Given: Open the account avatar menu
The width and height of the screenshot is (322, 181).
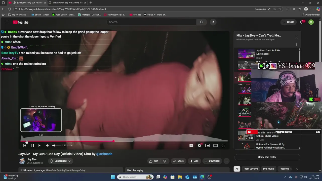Looking at the screenshot, I should [x=311, y=22].
